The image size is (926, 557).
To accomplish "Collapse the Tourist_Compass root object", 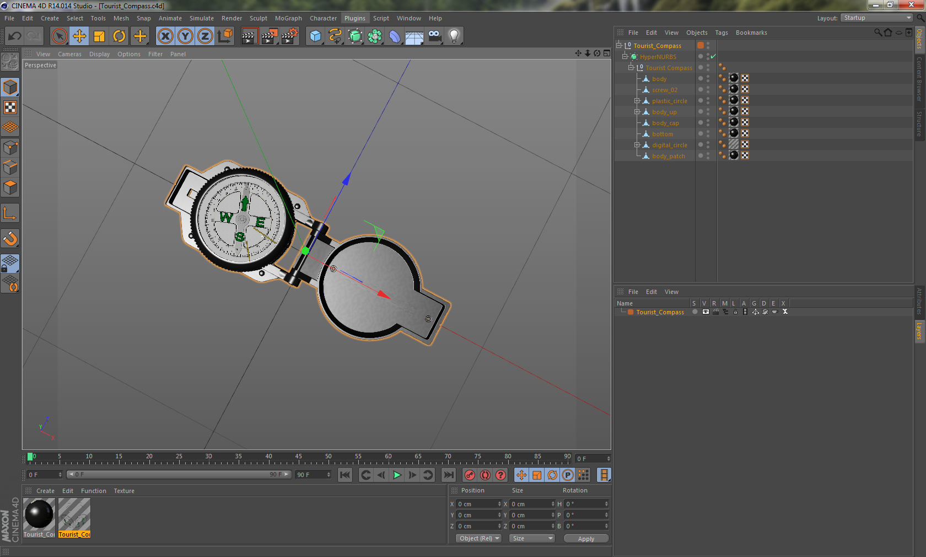I will [x=619, y=45].
